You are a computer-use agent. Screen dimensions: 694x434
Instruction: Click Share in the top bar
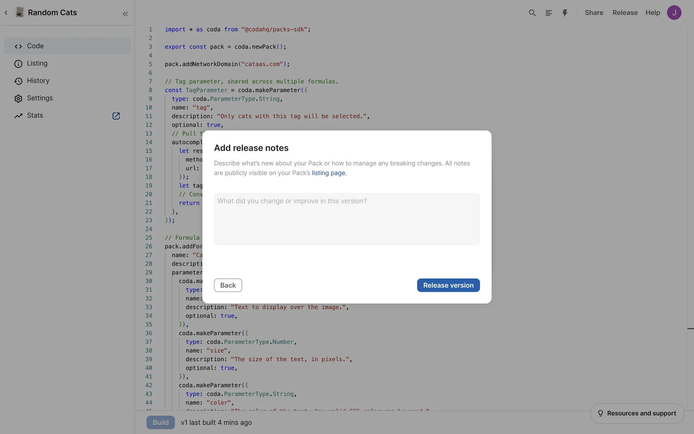(594, 13)
